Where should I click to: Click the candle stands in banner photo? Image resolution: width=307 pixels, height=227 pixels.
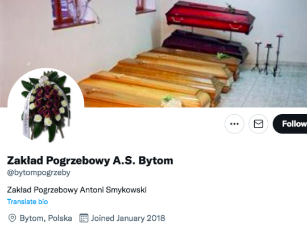[267, 56]
